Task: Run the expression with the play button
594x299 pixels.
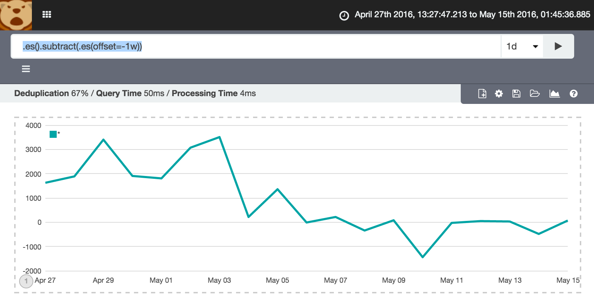Action: point(558,46)
